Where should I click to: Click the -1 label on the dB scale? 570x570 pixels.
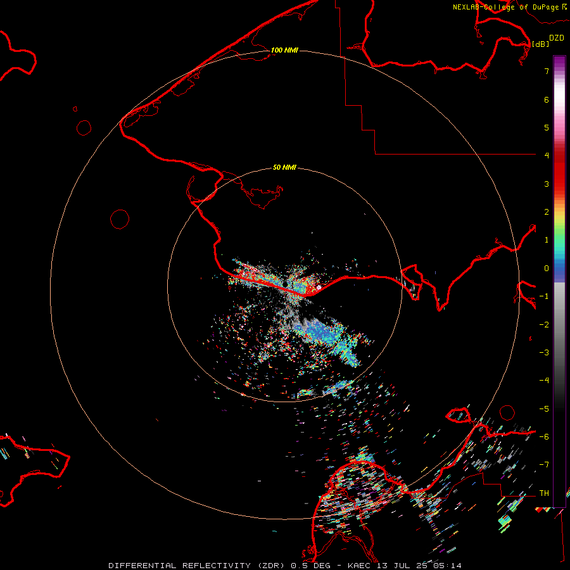pos(544,296)
